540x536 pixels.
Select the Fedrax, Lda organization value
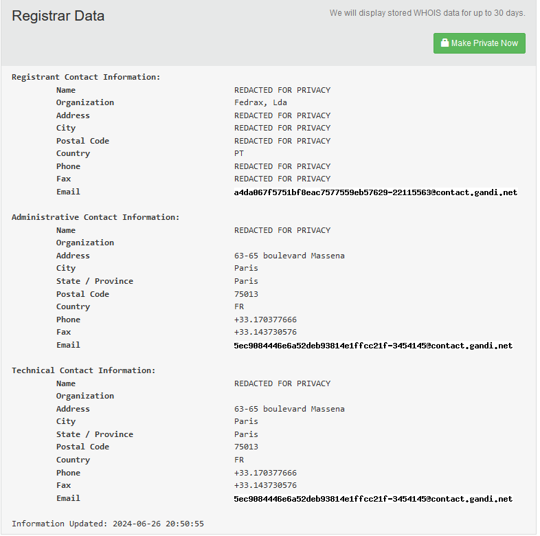[260, 102]
